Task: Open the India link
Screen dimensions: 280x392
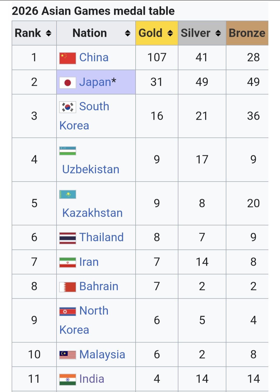Action: click(x=92, y=379)
